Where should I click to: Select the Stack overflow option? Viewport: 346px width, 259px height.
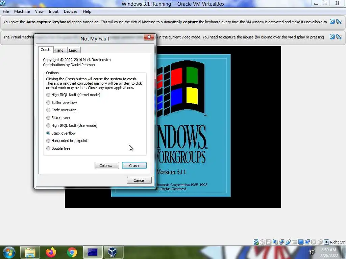[x=61, y=133]
